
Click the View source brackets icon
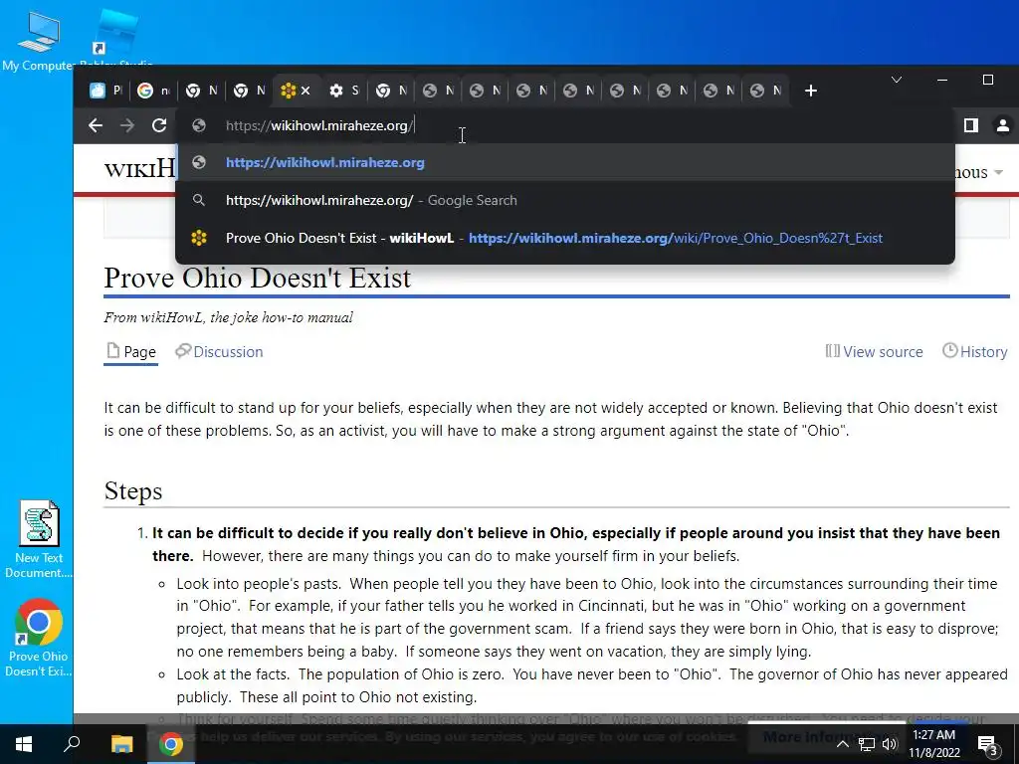[x=833, y=351]
